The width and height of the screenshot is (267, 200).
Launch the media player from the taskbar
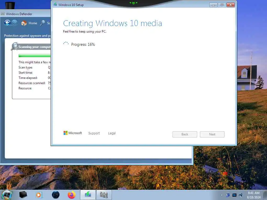coord(39,195)
